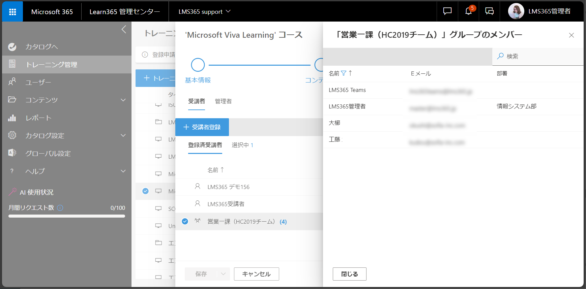Open LMS365管理者 profile avatar

click(x=516, y=11)
